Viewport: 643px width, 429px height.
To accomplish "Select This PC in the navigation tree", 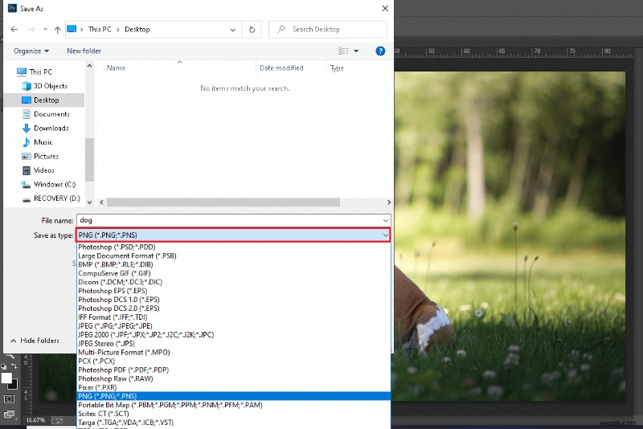I will tap(41, 72).
